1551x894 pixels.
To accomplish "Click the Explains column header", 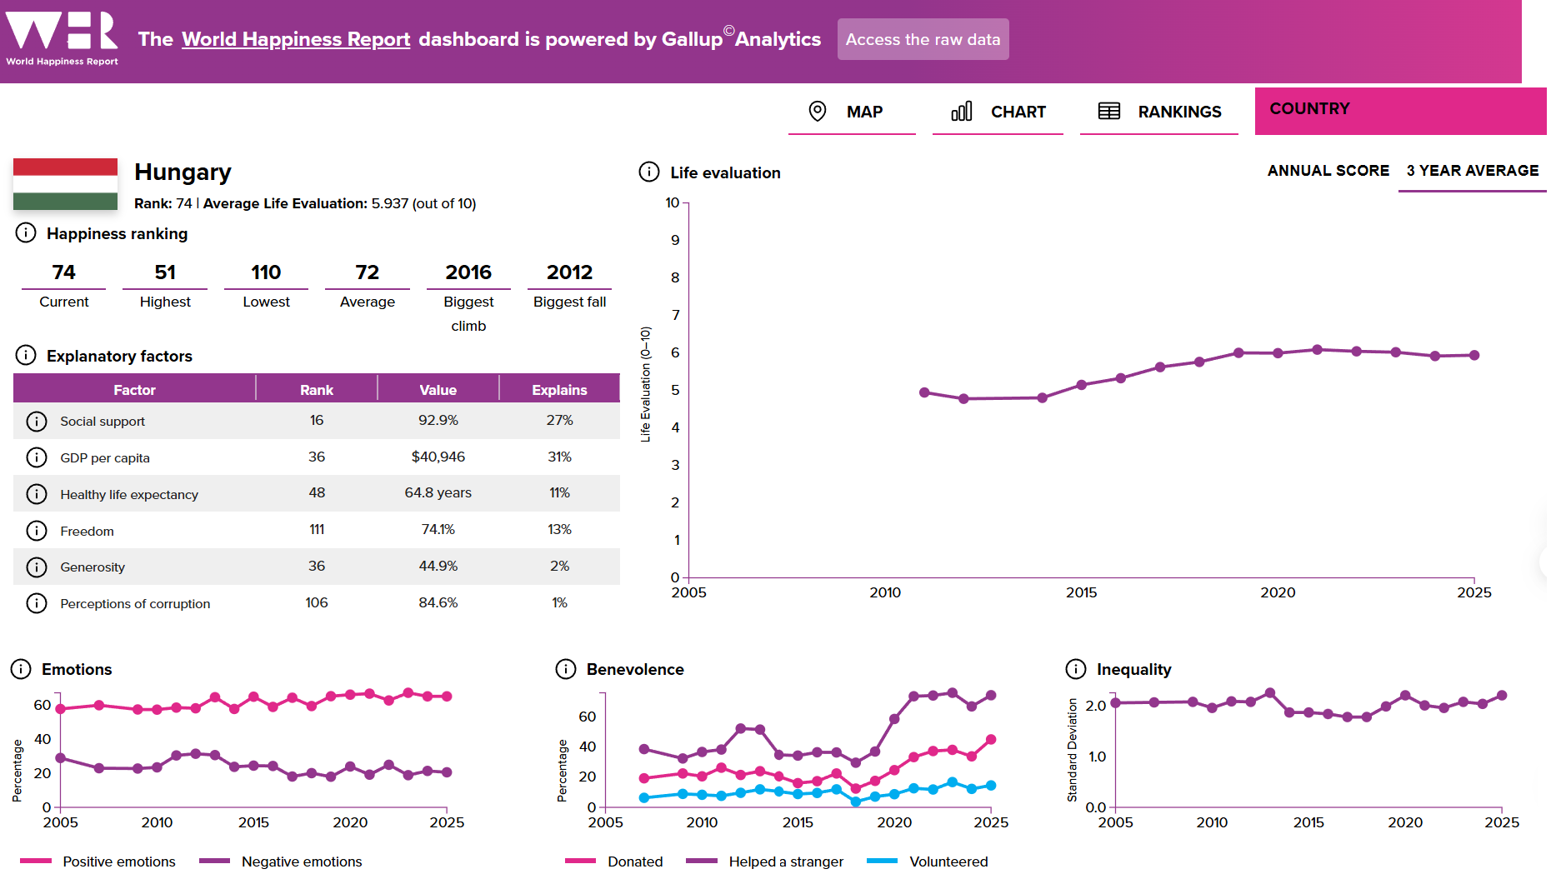I will point(560,389).
